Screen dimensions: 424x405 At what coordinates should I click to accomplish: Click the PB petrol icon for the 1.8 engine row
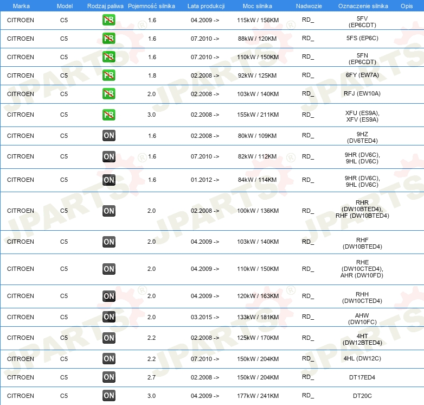[108, 75]
